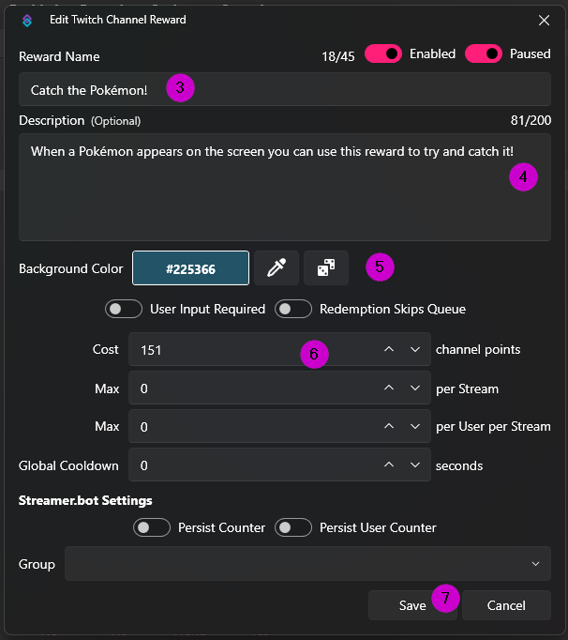Screen dimensions: 568x640
Task: Enable User Input Required toggle
Action: (x=125, y=309)
